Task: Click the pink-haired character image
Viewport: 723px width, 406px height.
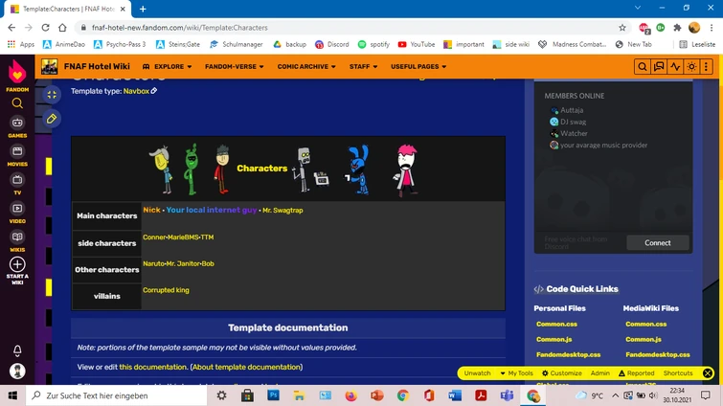Action: point(406,170)
